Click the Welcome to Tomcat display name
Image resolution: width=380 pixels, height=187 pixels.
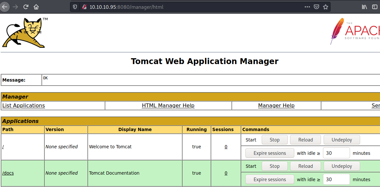pos(110,147)
